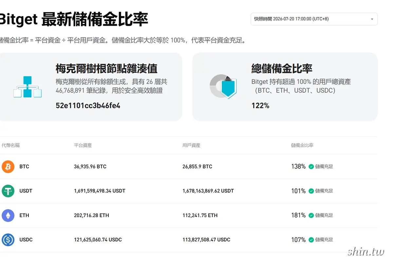Click user assets 26,855.9 BTC
393x262 pixels.
(x=197, y=166)
